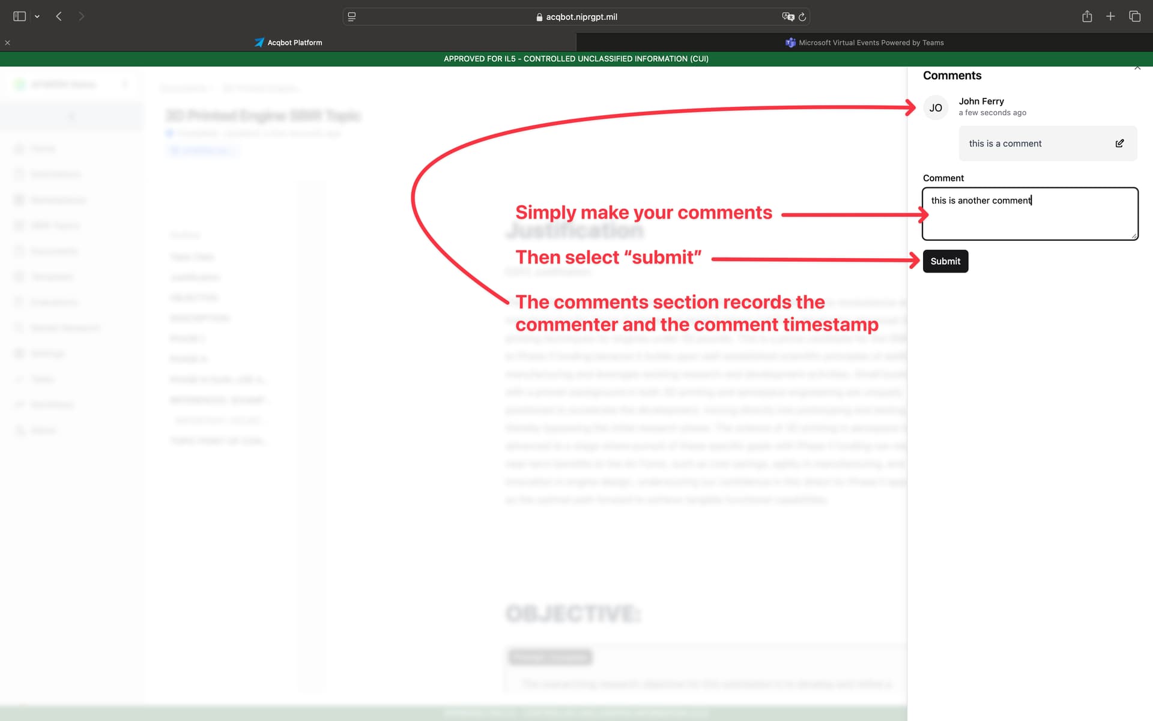Click the John Ferry commenter name
The height and width of the screenshot is (721, 1153).
981,101
